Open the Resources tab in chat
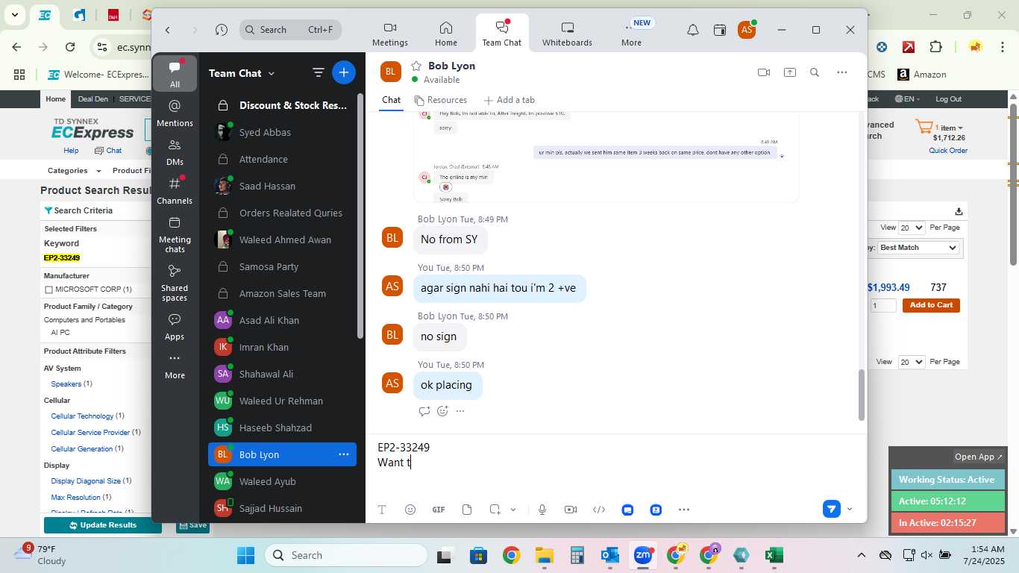 pyautogui.click(x=440, y=100)
